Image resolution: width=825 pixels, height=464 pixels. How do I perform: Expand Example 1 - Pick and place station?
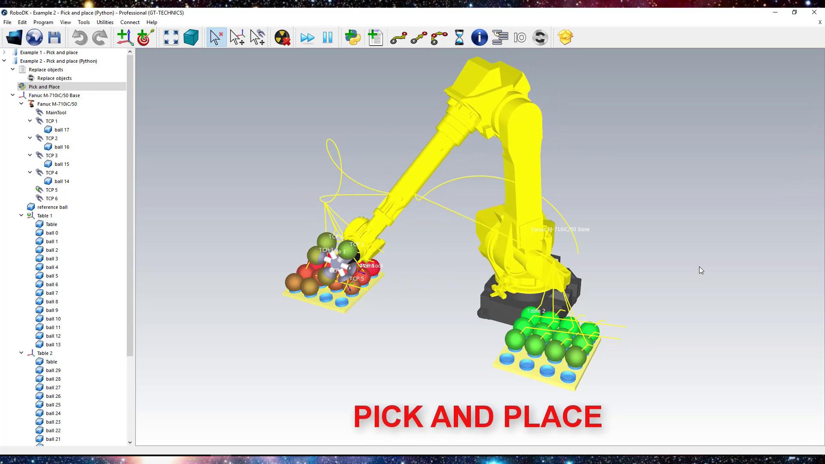(x=4, y=52)
